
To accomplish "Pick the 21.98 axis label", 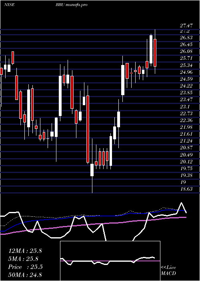I will coord(186,127).
